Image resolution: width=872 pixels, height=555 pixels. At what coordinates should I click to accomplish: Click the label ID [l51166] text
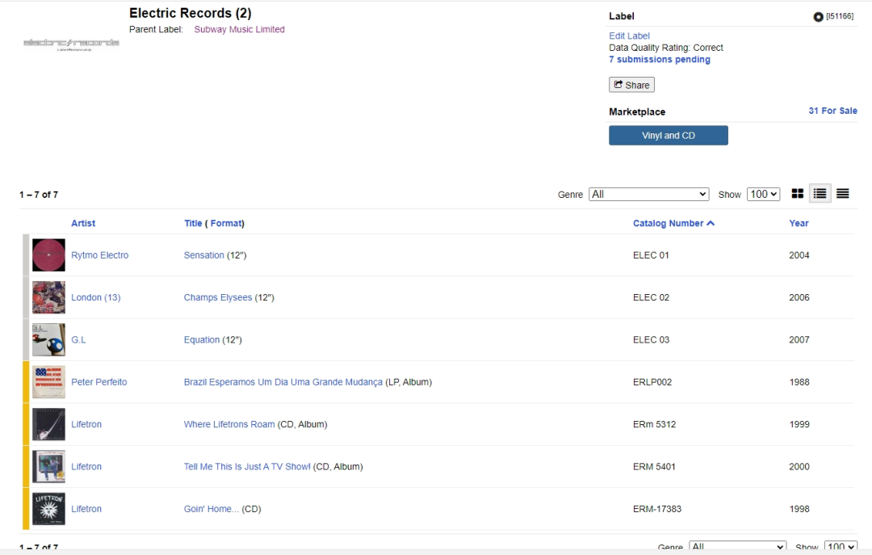pyautogui.click(x=840, y=16)
